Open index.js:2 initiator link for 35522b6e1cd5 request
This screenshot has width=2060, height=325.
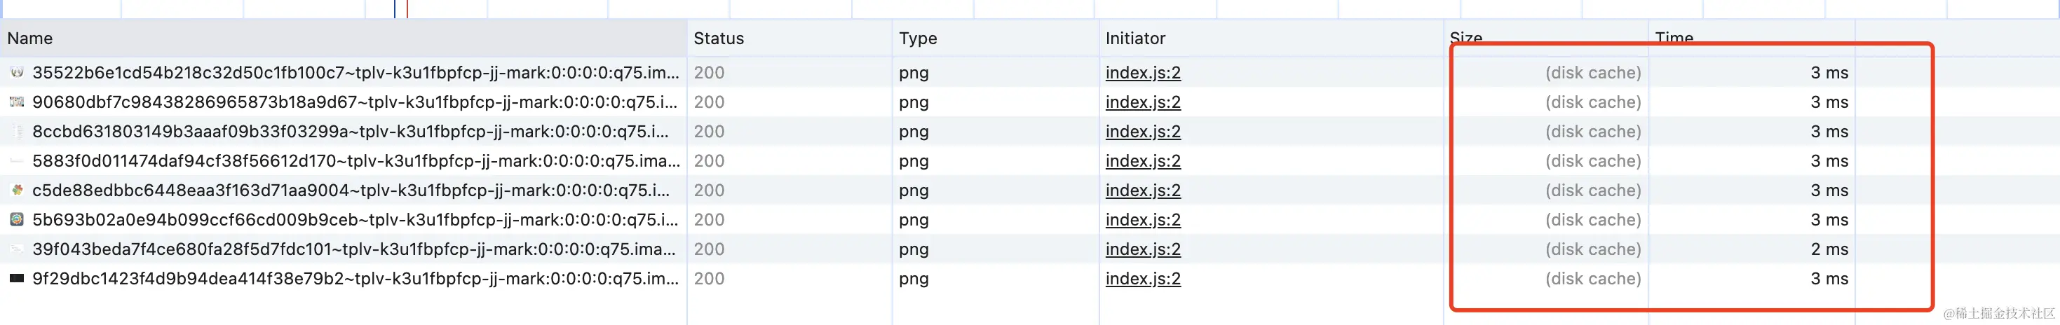coord(1143,73)
